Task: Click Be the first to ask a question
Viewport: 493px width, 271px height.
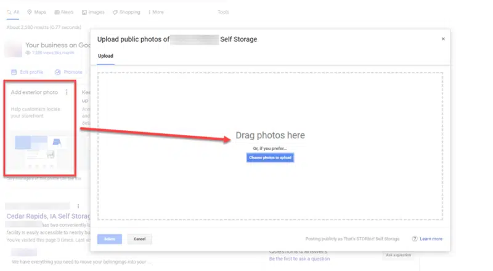Action: 299,259
